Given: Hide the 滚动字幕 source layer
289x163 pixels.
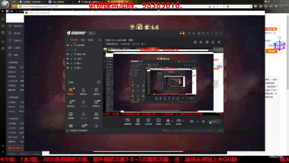Looking at the screenshot, I should tap(68, 45).
